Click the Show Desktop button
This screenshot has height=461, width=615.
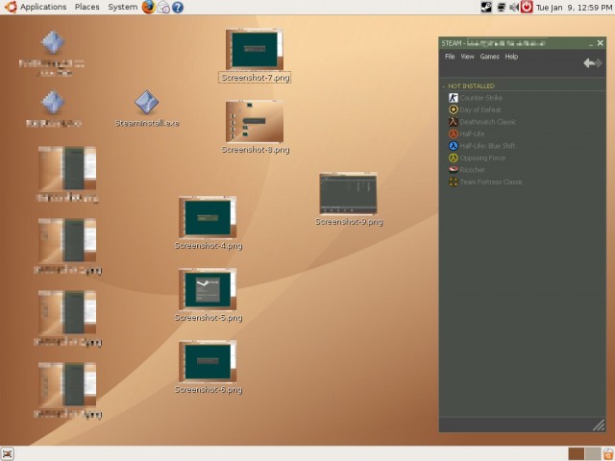point(8,454)
